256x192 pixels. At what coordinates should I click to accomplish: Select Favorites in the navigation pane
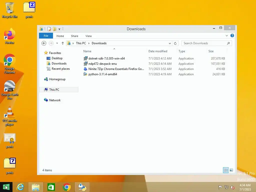(55, 53)
